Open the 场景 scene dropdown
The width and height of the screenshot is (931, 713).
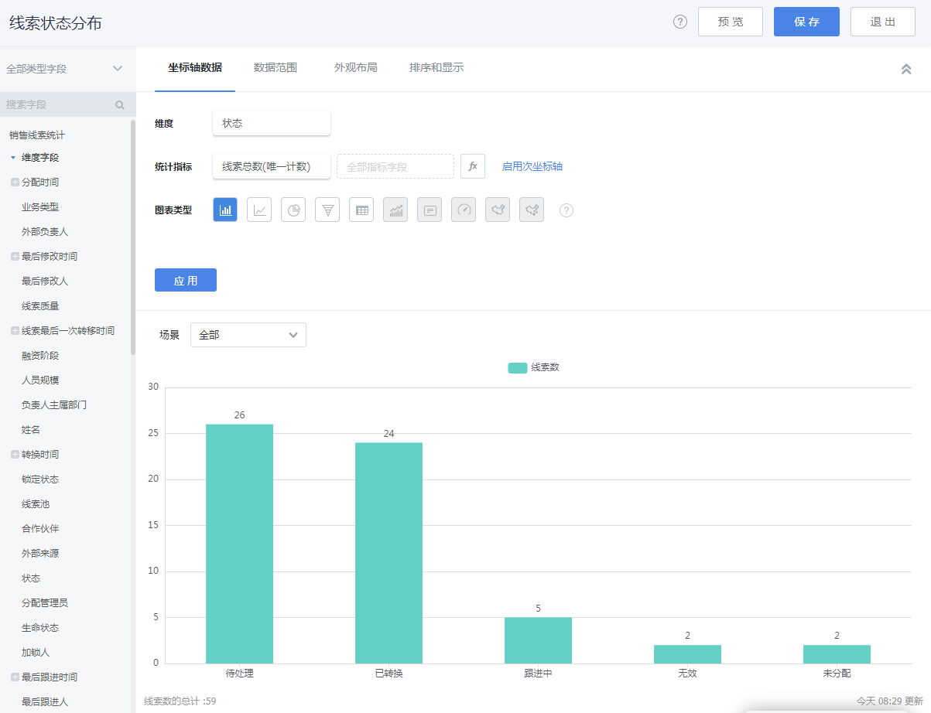[248, 335]
